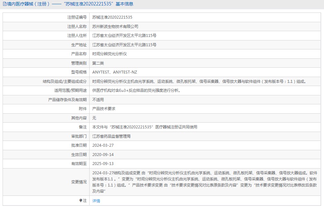Click registrant name 苏州新波生物技术有限公司
Image resolution: width=324 pixels, height=208 pixels.
115,26
